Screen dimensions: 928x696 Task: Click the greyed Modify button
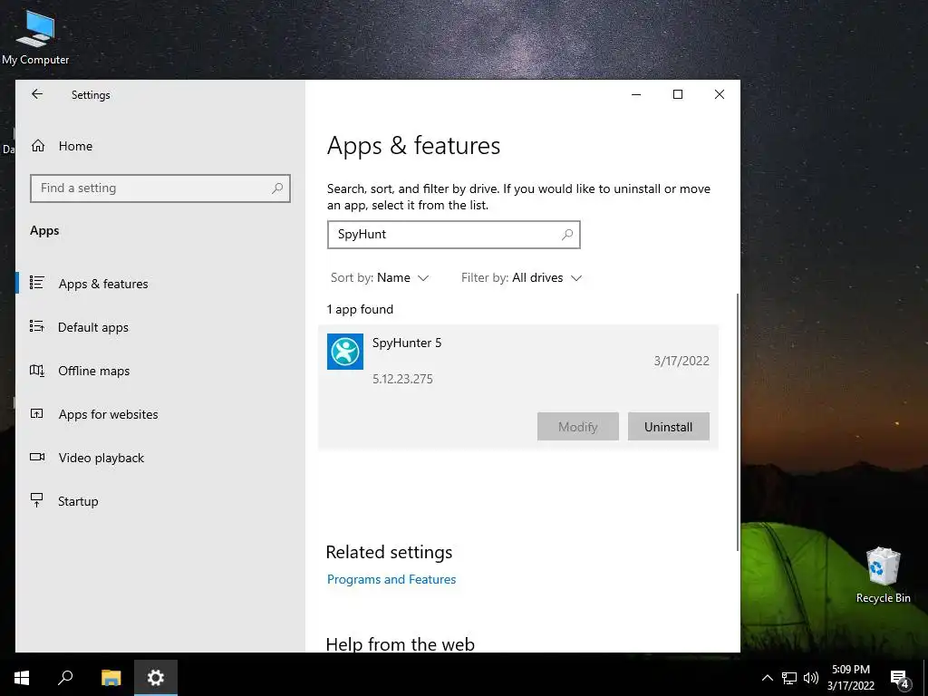click(577, 427)
